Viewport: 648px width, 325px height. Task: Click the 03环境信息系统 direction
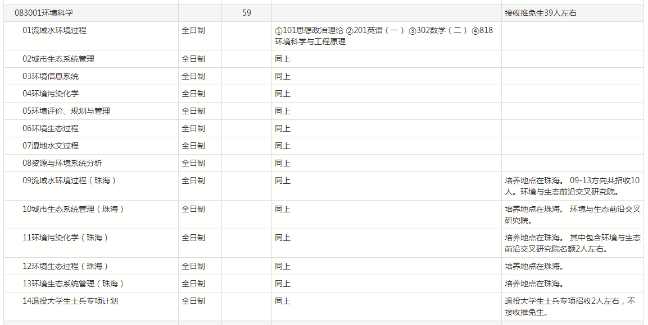[x=51, y=76]
